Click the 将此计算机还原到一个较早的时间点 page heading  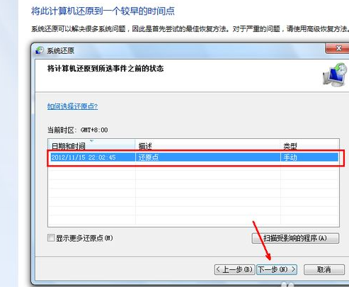pos(103,11)
